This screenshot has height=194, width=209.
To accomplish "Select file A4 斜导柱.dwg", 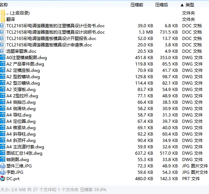I will coord(21,134).
